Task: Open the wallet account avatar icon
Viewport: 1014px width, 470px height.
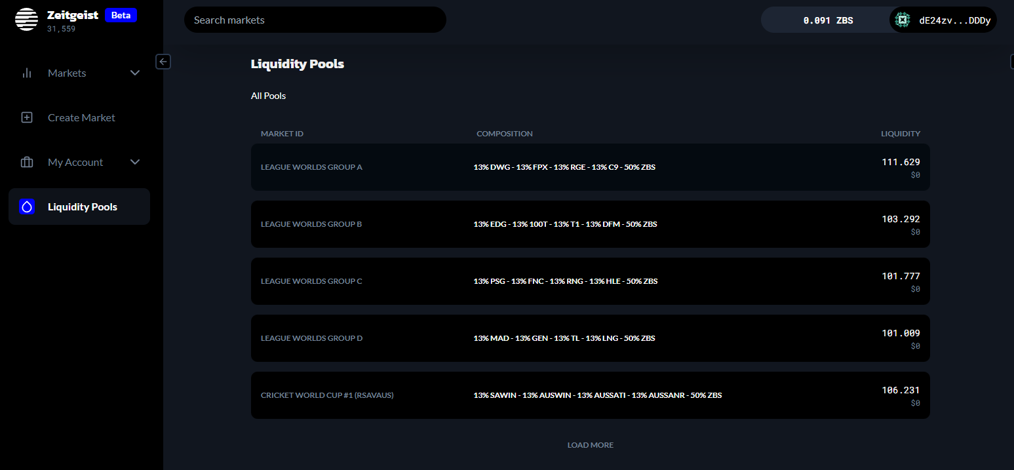Action: 903,20
